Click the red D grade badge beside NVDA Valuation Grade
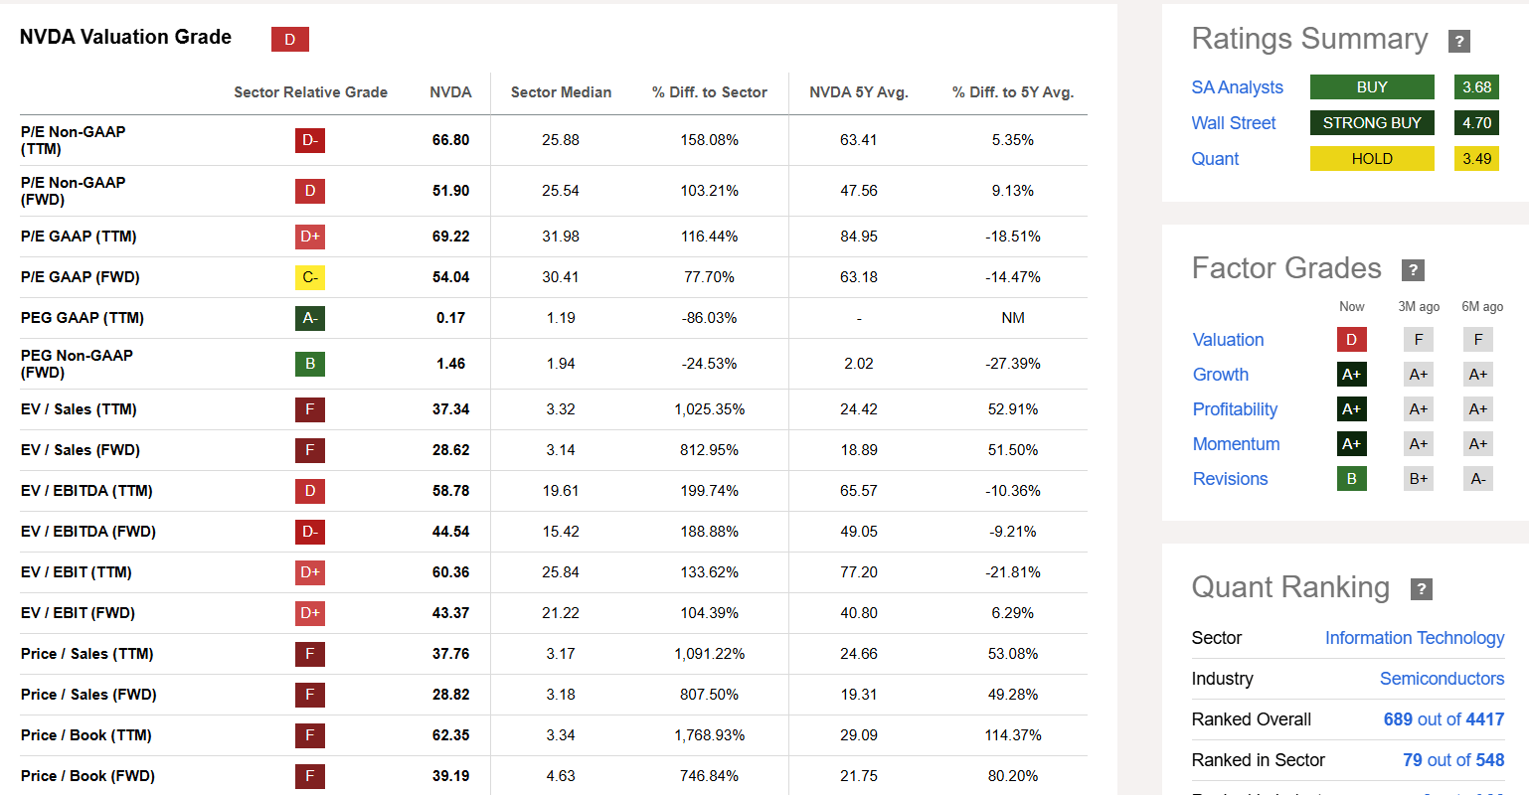Screen dimensions: 1529x795 pyautogui.click(x=290, y=39)
